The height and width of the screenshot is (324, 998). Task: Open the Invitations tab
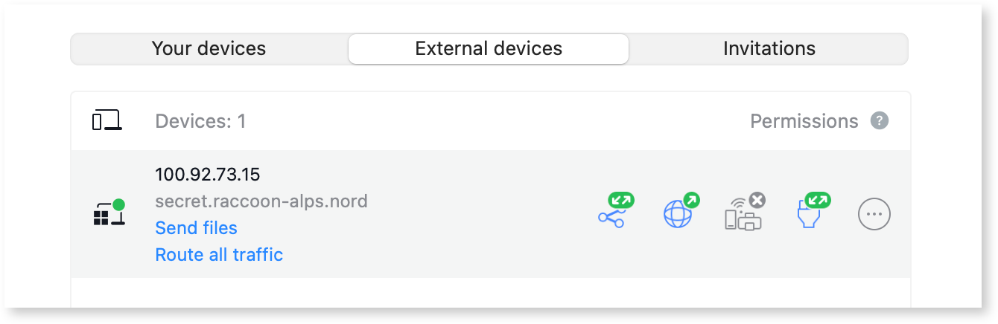click(x=769, y=49)
